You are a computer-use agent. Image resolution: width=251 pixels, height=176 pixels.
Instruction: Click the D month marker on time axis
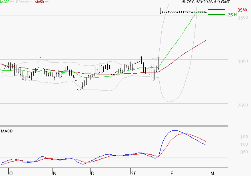tap(92, 174)
